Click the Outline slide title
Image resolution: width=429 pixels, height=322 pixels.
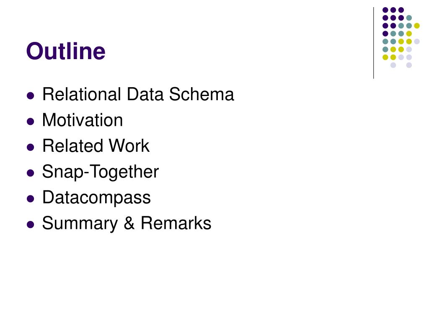coord(66,51)
